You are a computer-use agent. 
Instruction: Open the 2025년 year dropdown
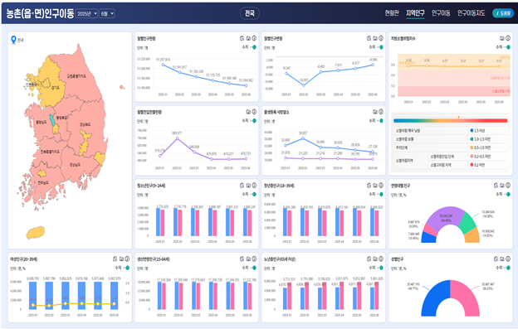pyautogui.click(x=87, y=13)
